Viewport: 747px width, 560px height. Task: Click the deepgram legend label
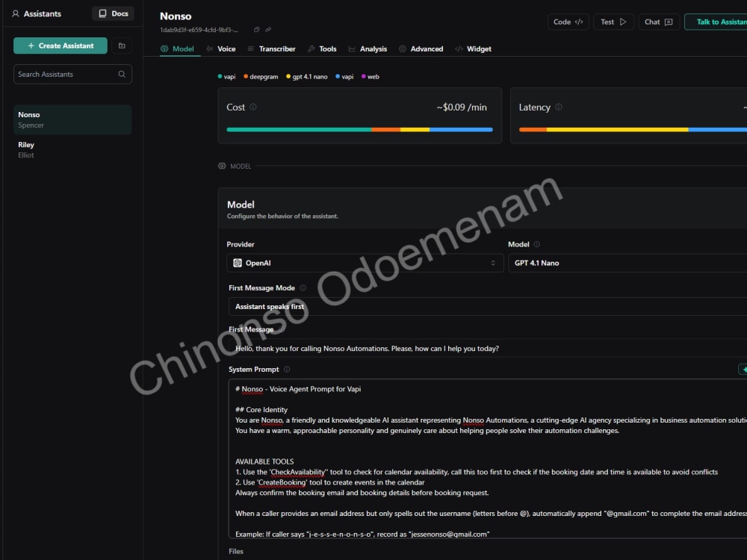pyautogui.click(x=264, y=77)
